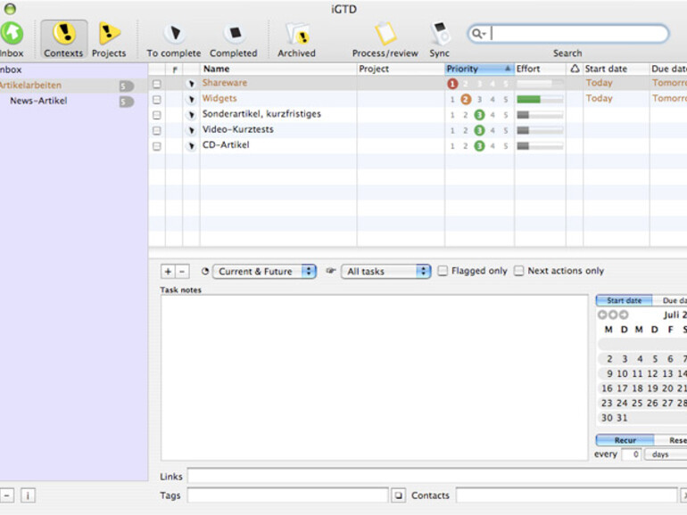
Task: Check the Widgets task checkbox
Action: (x=157, y=99)
